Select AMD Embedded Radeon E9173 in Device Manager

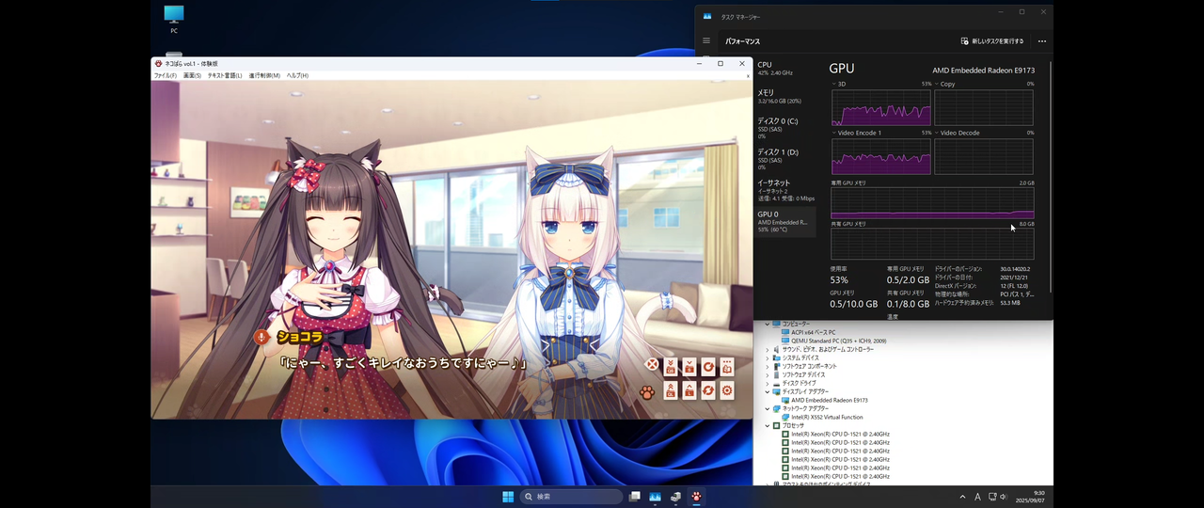click(829, 400)
